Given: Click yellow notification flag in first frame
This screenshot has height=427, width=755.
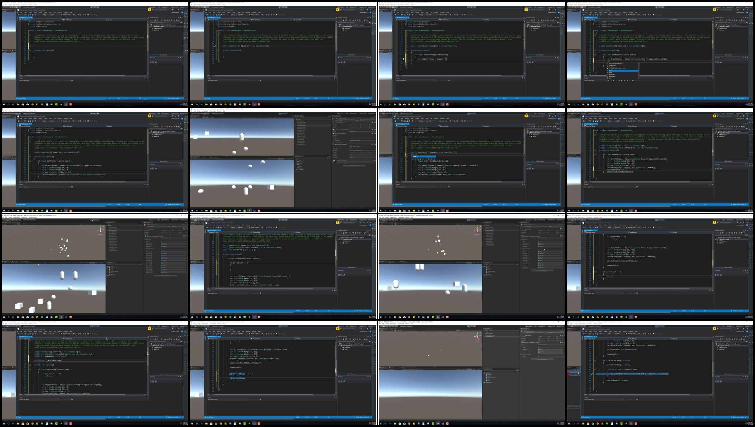Looking at the screenshot, I should pyautogui.click(x=149, y=10).
